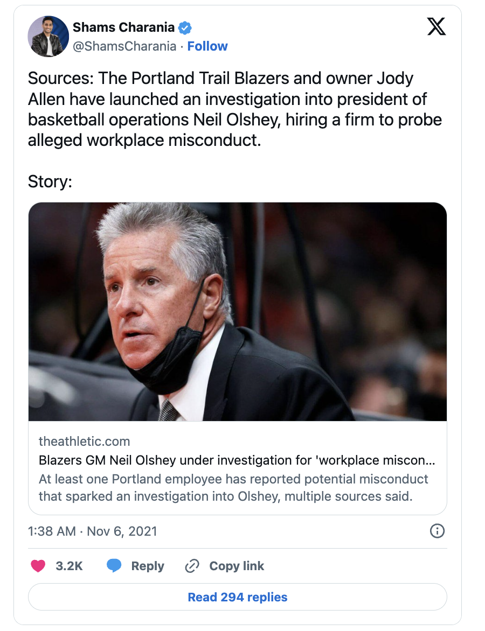Open the Neil Olshey article photo
This screenshot has height=631, width=485.
238,312
